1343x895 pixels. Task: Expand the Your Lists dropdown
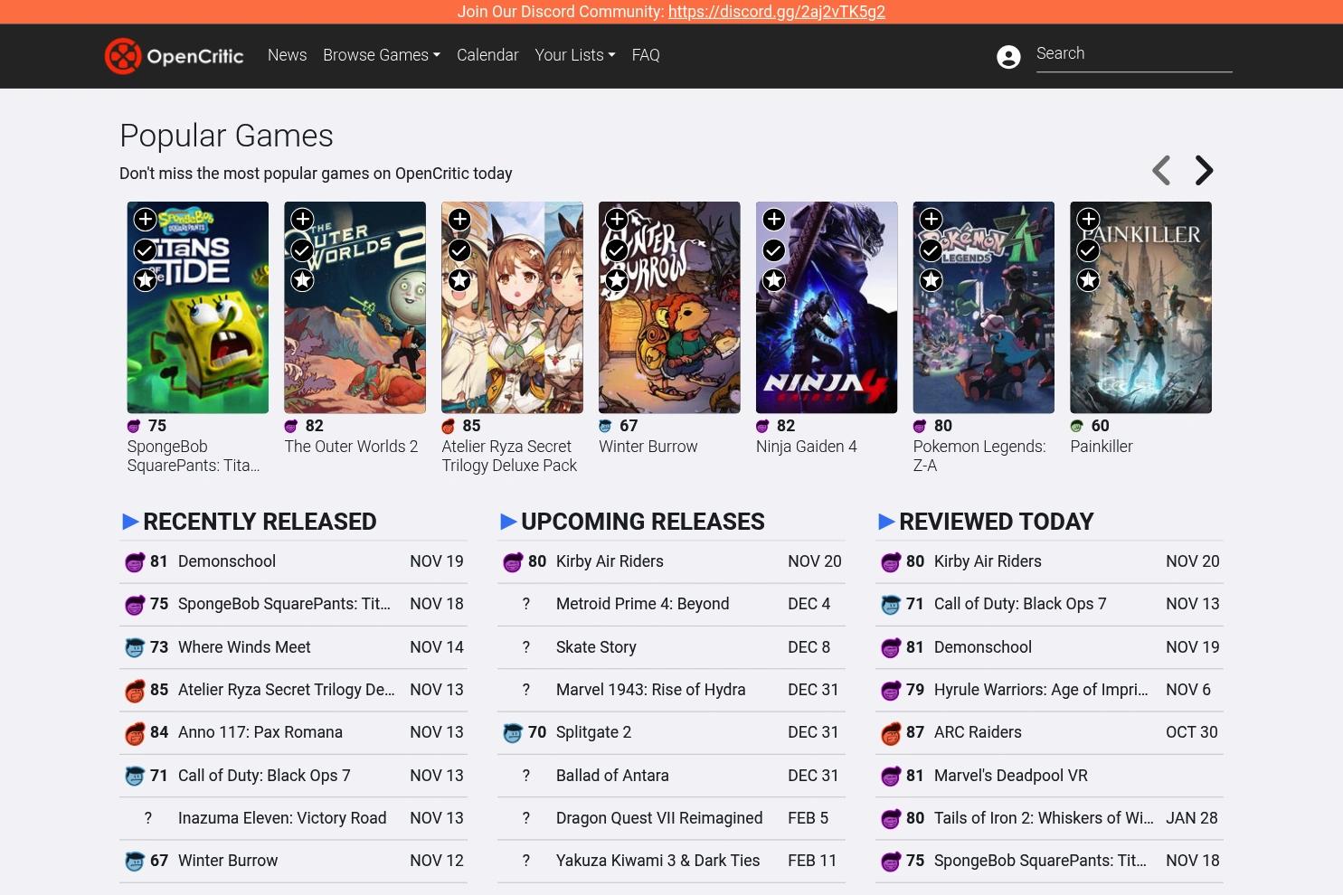[575, 55]
